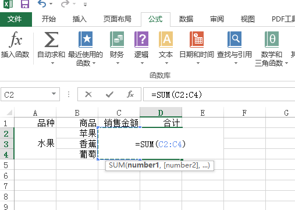Select column C header
Image resolution: width=295 pixels, height=210 pixels.
(119, 113)
